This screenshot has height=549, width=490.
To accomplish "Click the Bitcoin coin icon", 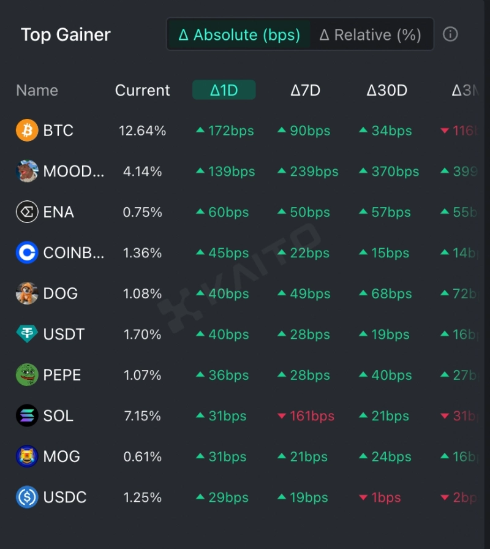I will click(27, 131).
